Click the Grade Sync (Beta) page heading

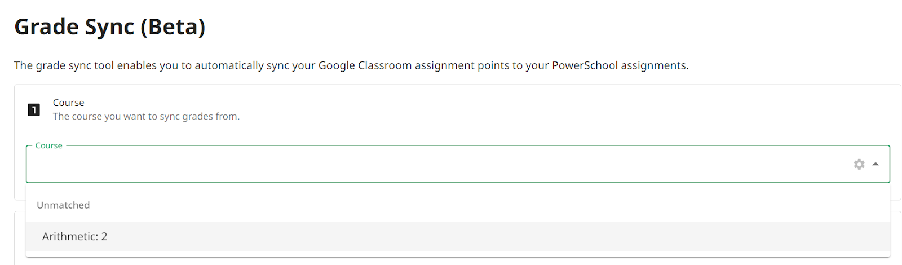click(x=110, y=26)
